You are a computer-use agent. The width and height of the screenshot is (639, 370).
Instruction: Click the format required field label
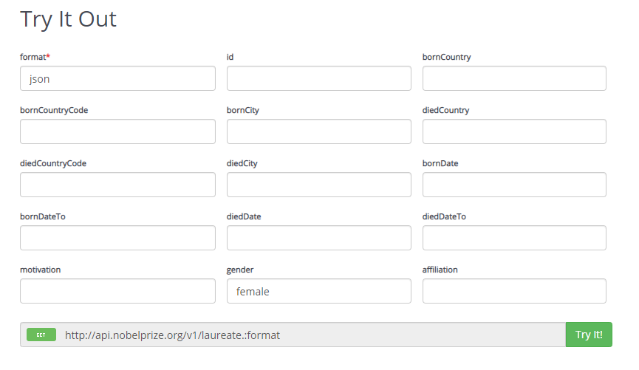coord(35,57)
